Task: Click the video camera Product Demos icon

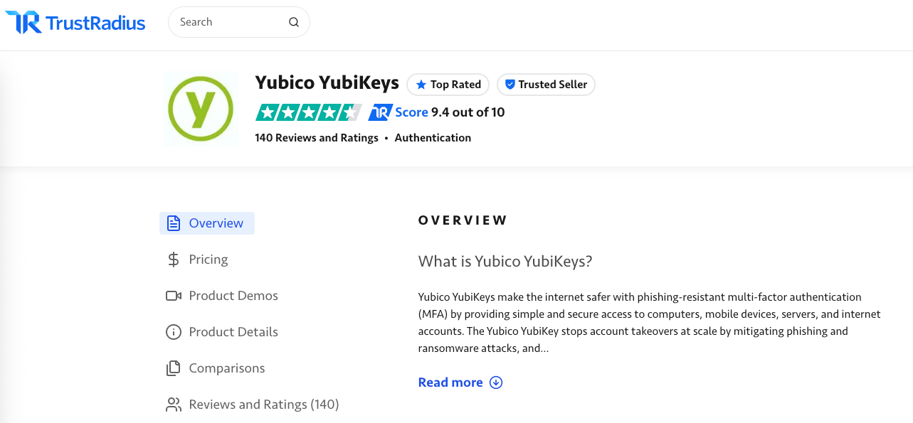Action: click(x=174, y=296)
